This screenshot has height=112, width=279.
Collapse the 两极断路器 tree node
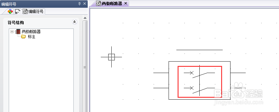12,32
